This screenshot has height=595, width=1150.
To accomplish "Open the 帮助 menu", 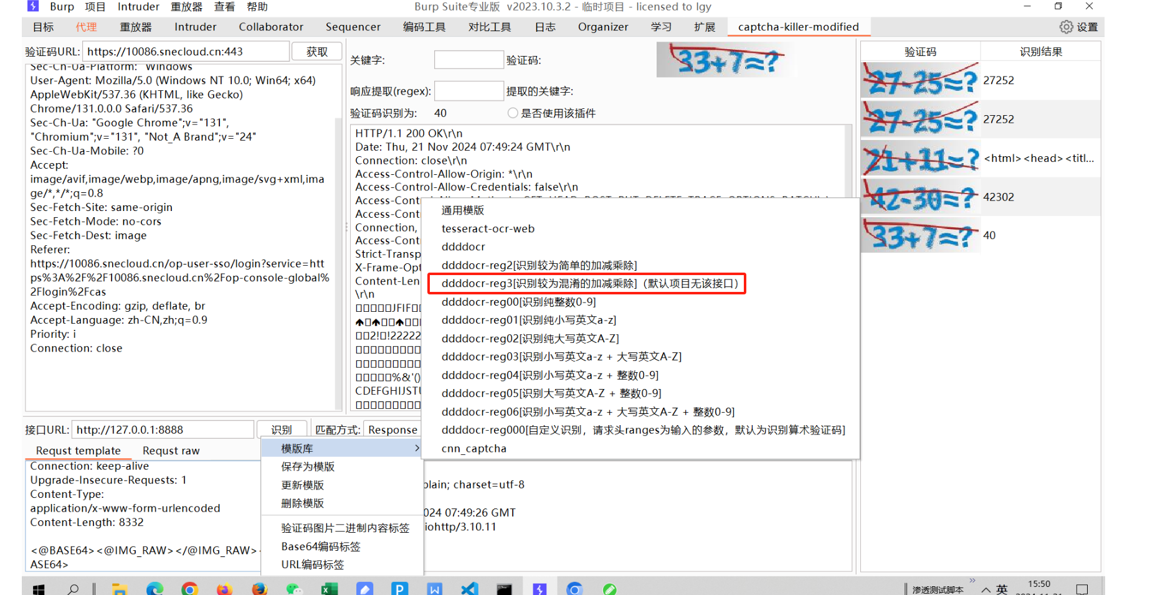I will tap(257, 7).
